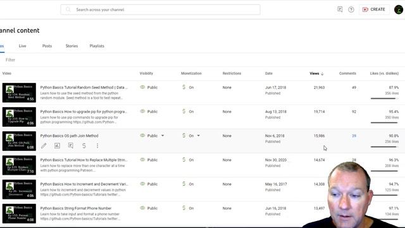Switch to the Posts tab
Viewport: 405px width, 228px height.
(47, 46)
